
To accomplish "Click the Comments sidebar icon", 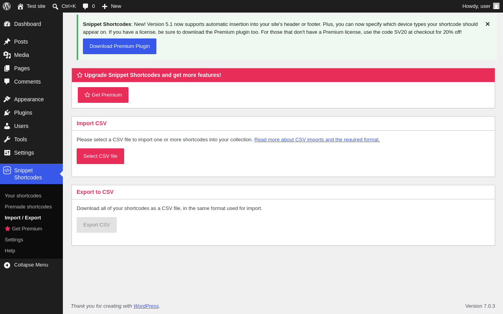I will tap(7, 82).
